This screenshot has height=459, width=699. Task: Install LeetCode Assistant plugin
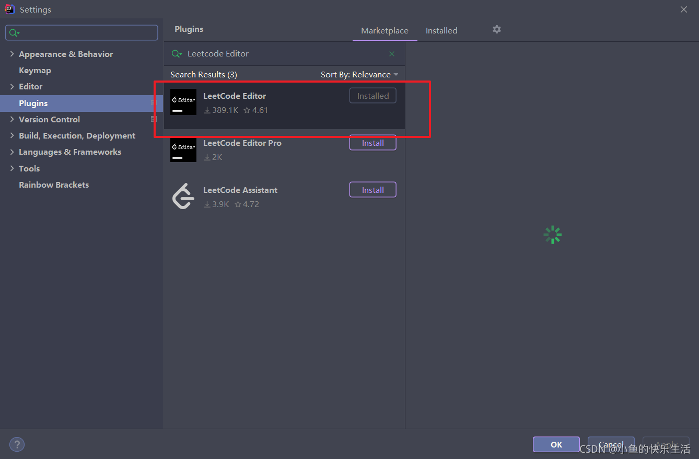[x=373, y=190]
